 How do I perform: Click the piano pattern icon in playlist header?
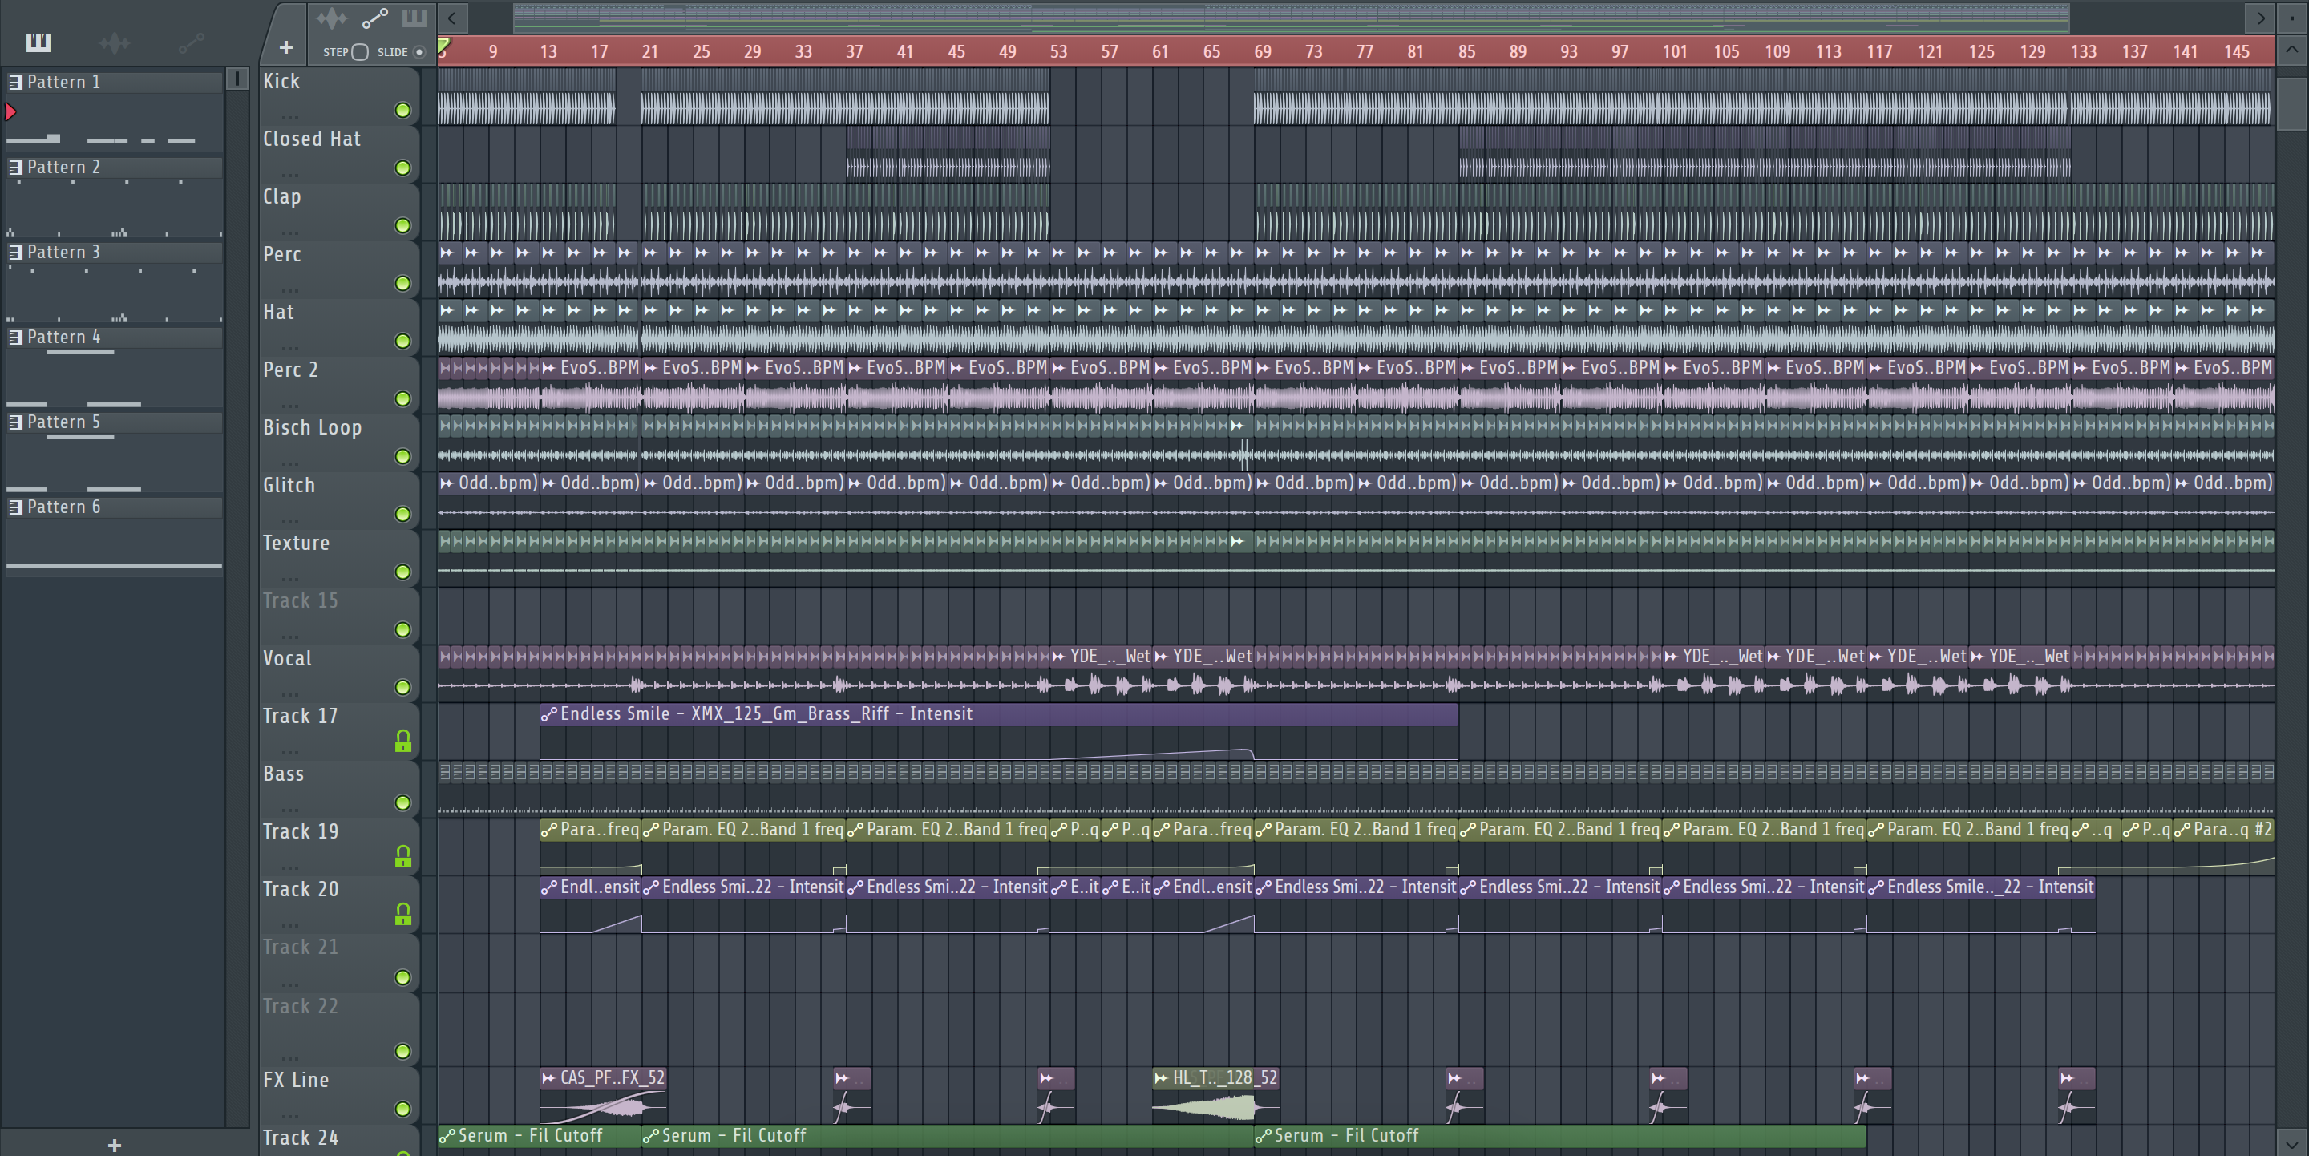(415, 18)
